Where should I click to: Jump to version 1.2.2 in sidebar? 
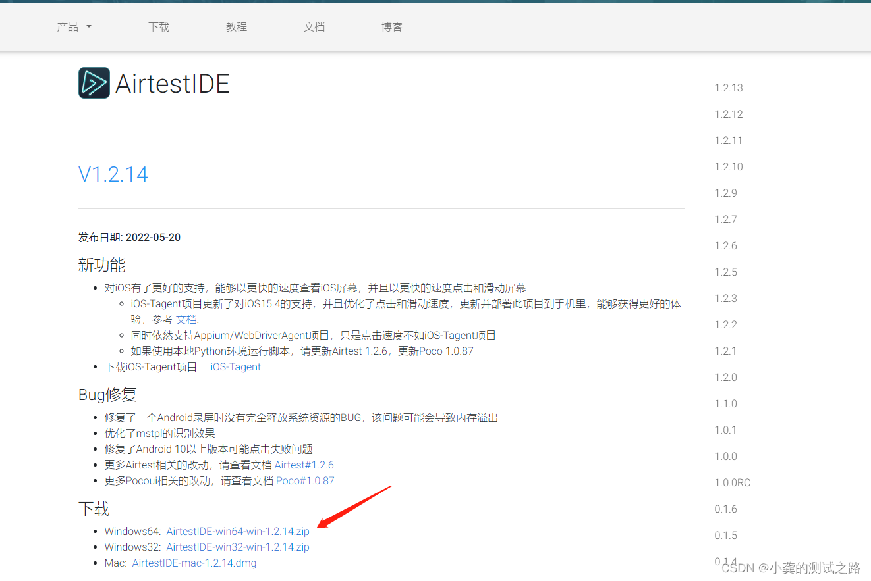[x=726, y=325]
